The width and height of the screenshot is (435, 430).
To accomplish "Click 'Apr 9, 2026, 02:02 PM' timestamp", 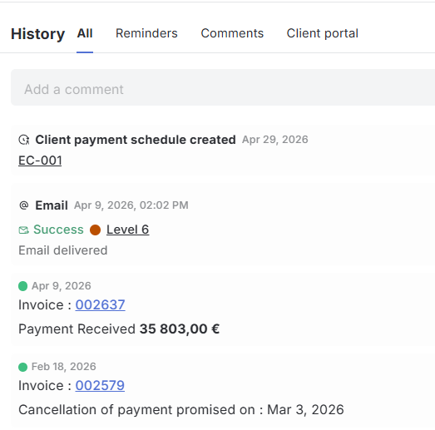I will (131, 205).
